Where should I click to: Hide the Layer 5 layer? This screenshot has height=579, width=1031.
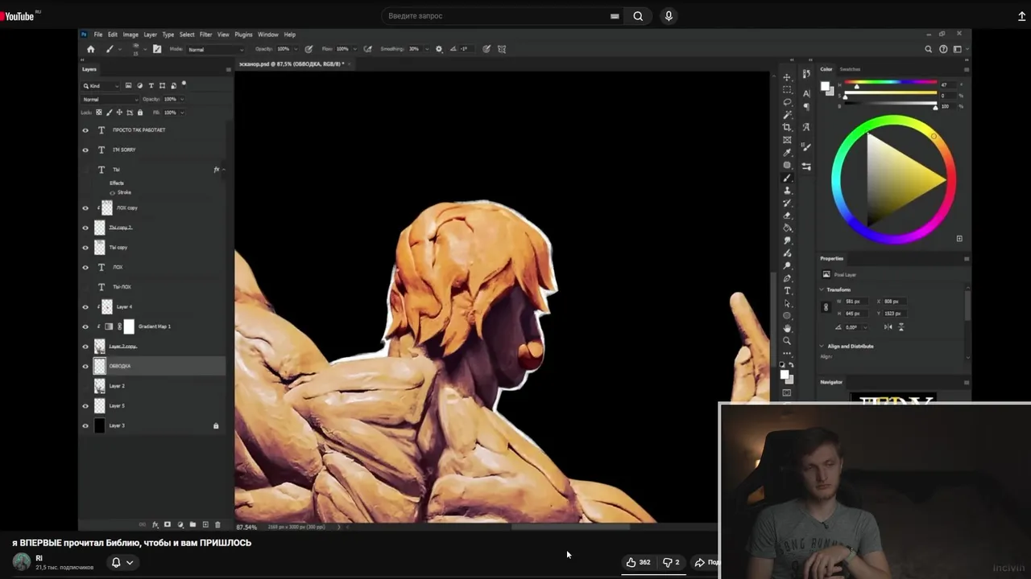click(x=85, y=405)
